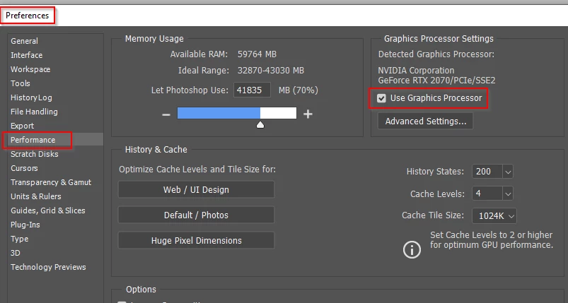
Task: Select the Performance category
Action: tap(33, 140)
